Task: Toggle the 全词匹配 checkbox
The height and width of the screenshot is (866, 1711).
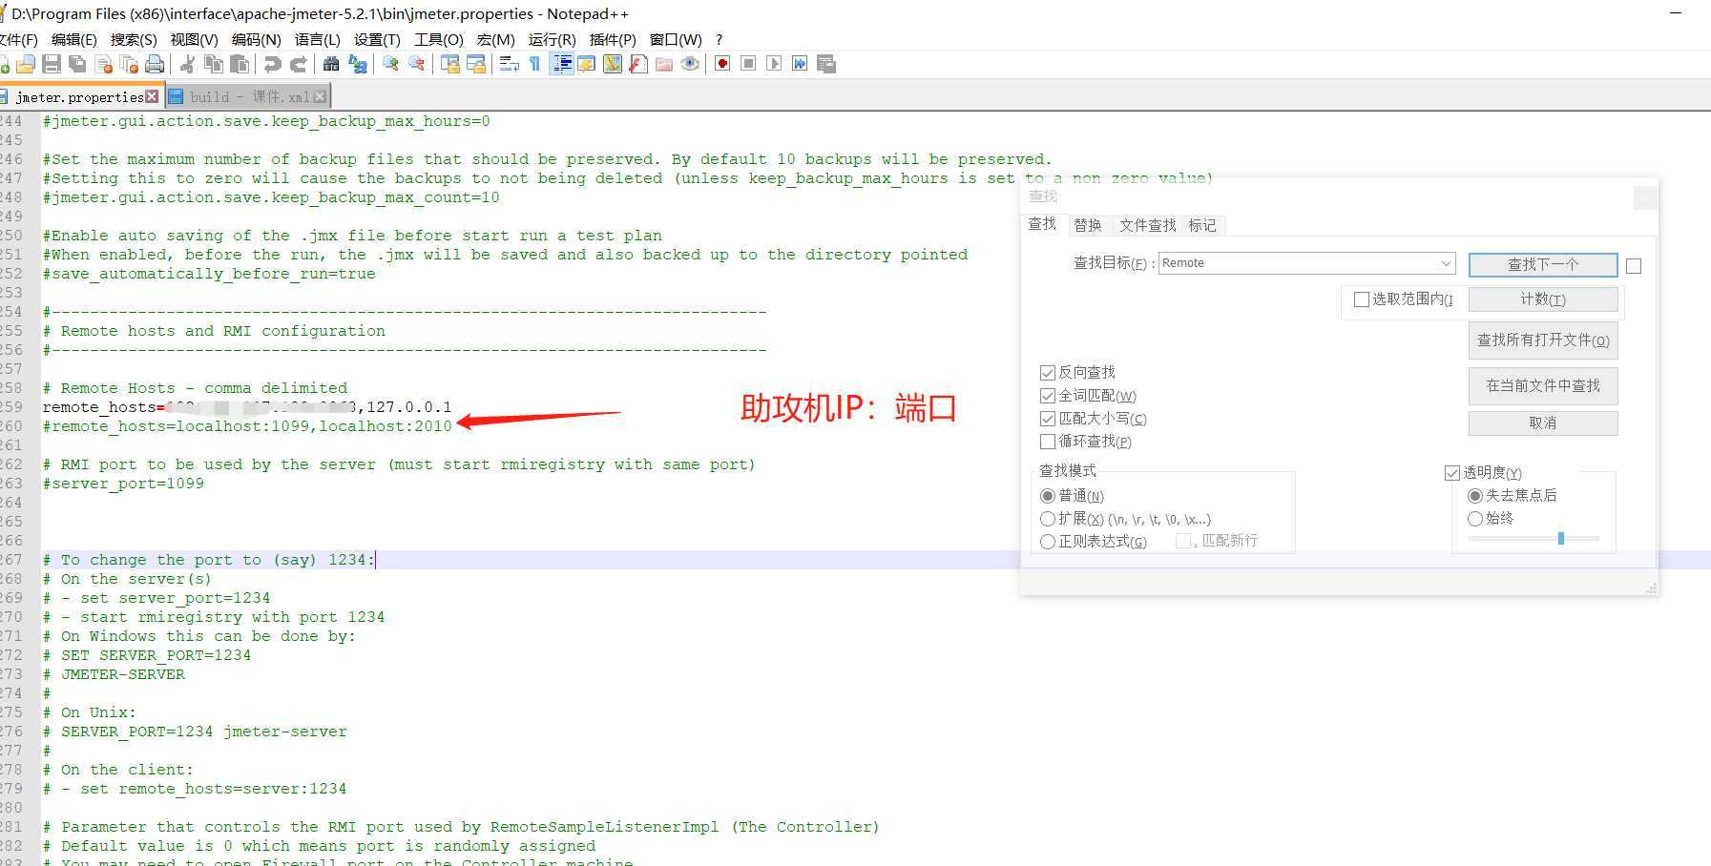Action: (x=1048, y=396)
